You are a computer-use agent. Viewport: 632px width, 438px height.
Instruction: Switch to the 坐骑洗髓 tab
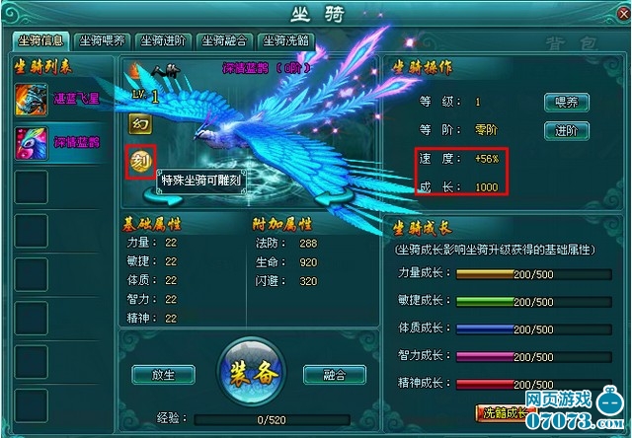pyautogui.click(x=285, y=41)
